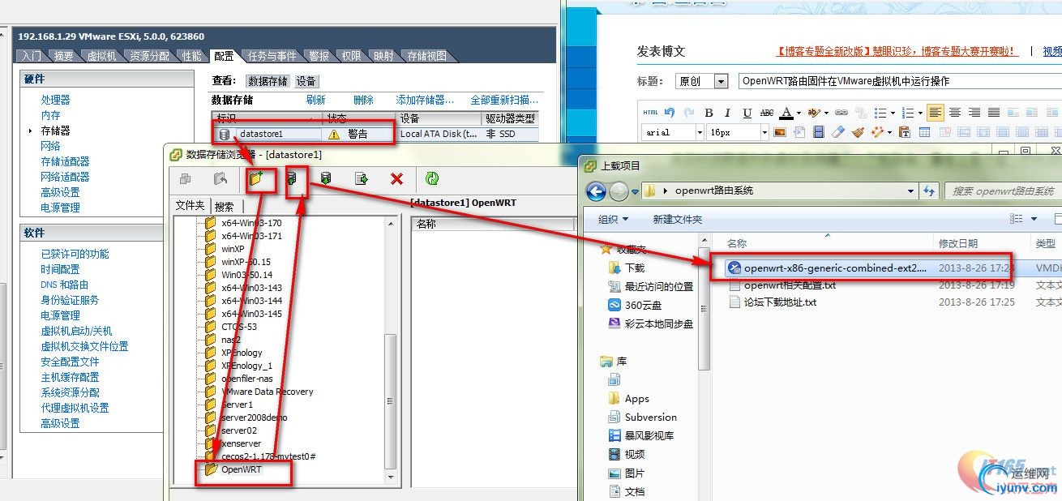1062x501 pixels.
Task: Switch to the 性能 tab in vSphere
Action: pos(191,56)
